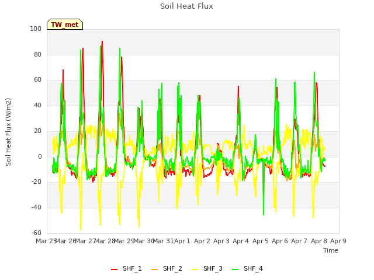The height and width of the screenshot is (280, 374).
Task: Click the Mar 27 x-axis label
Action: coord(85,241)
